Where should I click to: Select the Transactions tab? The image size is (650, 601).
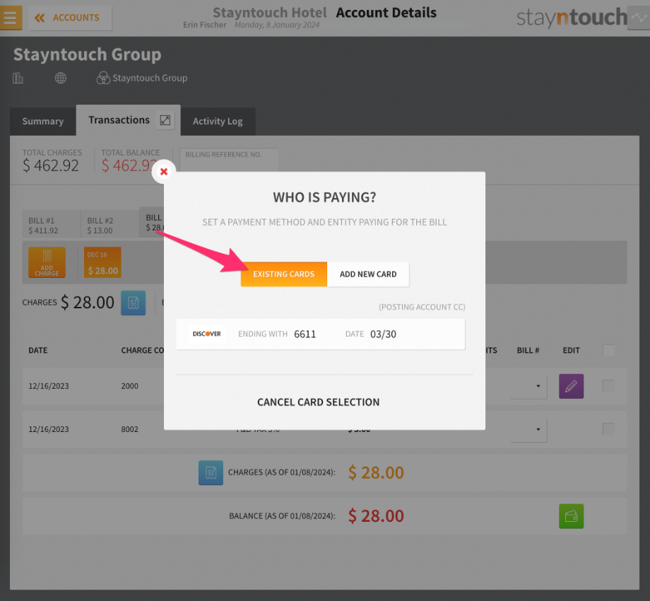(119, 120)
